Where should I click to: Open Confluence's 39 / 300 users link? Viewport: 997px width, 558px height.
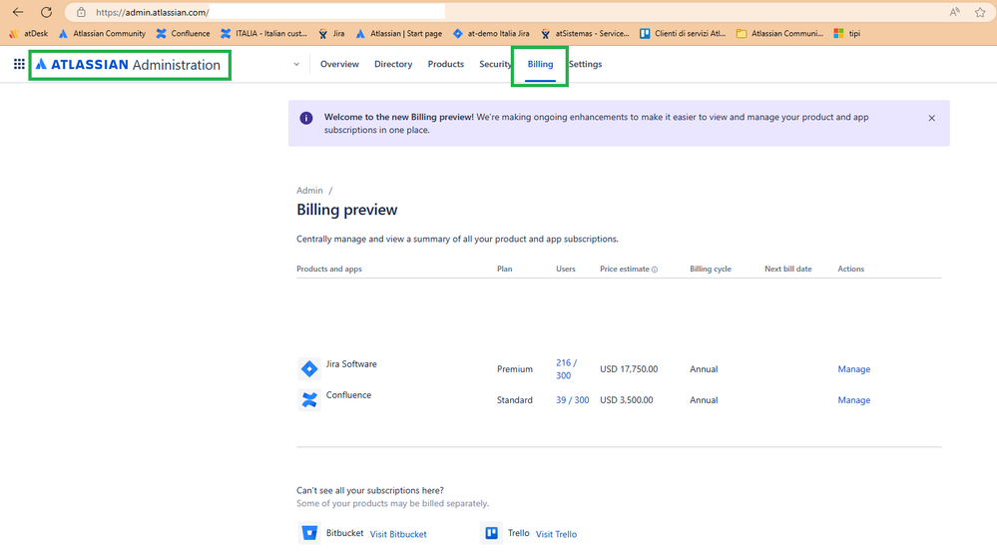coord(572,400)
